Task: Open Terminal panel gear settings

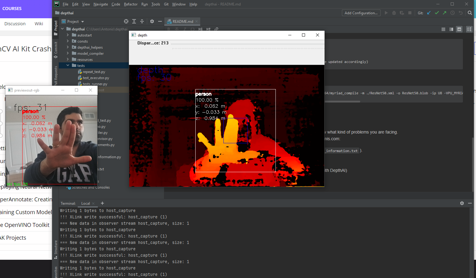Action: [462, 203]
